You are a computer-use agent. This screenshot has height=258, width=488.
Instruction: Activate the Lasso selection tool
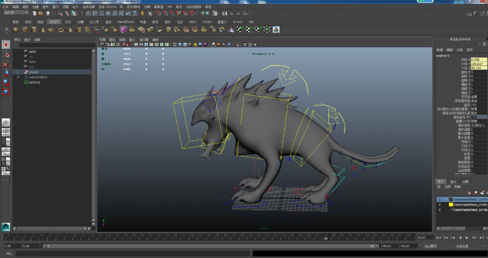[x=6, y=55]
